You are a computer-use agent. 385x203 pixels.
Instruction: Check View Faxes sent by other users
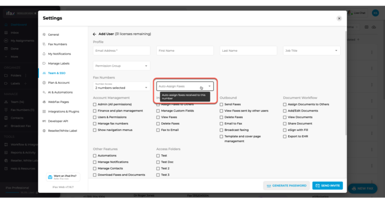click(x=221, y=111)
